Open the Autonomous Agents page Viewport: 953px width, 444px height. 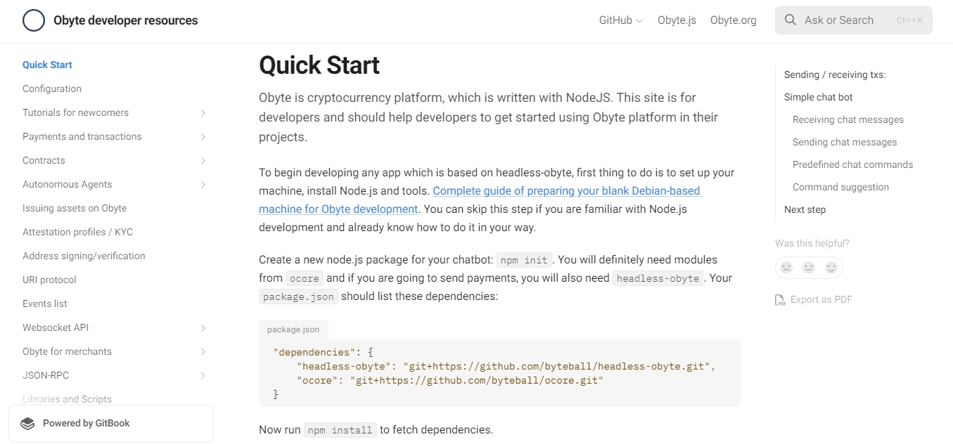pos(67,184)
